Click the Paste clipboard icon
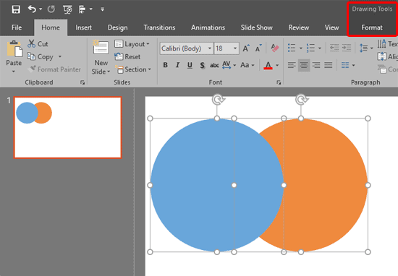The height and width of the screenshot is (276, 398). tap(14, 48)
